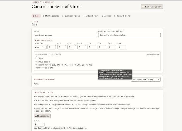Click the Mundane Qualities section label
182x131 pixels.
[45, 79]
